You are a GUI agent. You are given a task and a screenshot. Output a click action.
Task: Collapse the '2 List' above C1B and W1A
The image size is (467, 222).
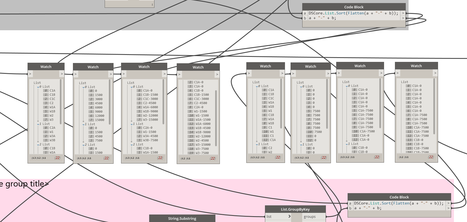click(38, 145)
